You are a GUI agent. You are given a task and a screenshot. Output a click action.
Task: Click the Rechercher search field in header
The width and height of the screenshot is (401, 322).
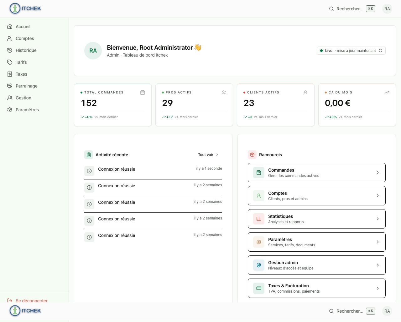pos(352,9)
